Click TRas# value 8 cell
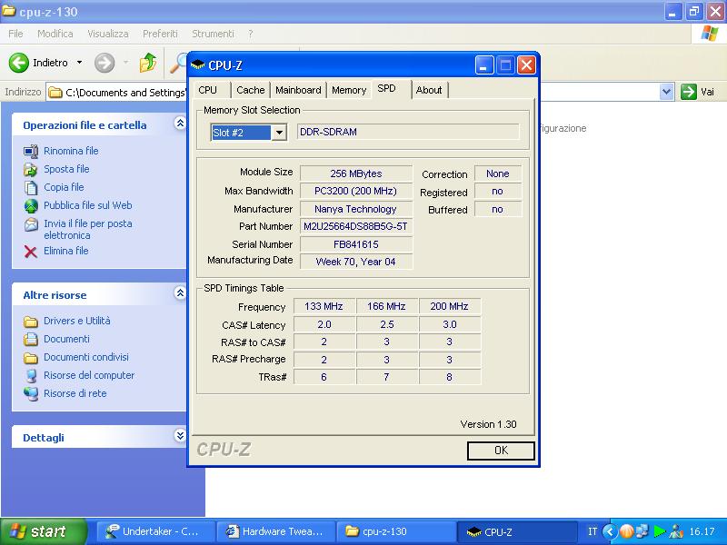 pos(449,377)
